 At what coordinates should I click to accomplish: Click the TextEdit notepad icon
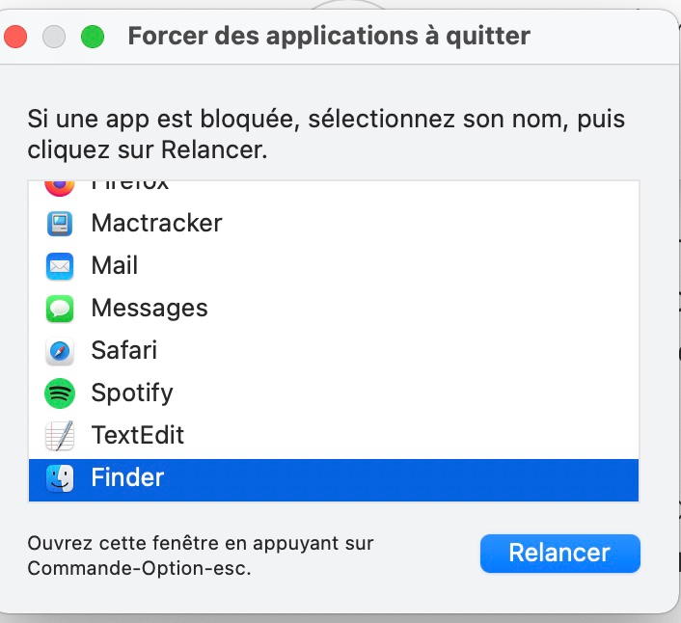click(x=60, y=436)
